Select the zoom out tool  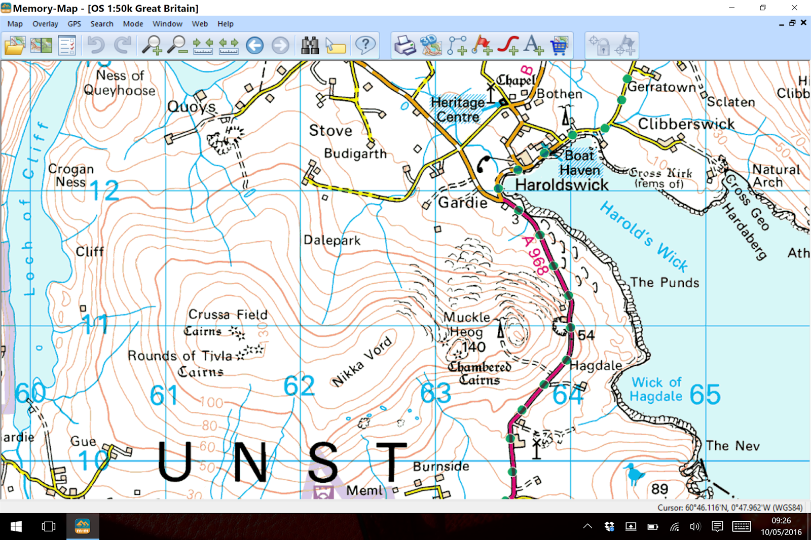178,45
